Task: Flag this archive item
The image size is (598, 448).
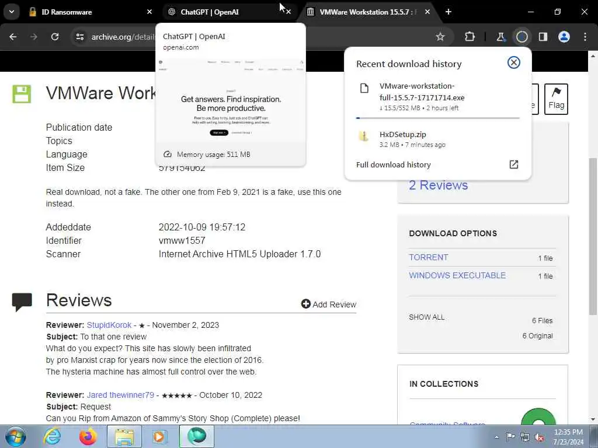Action: pos(556,99)
